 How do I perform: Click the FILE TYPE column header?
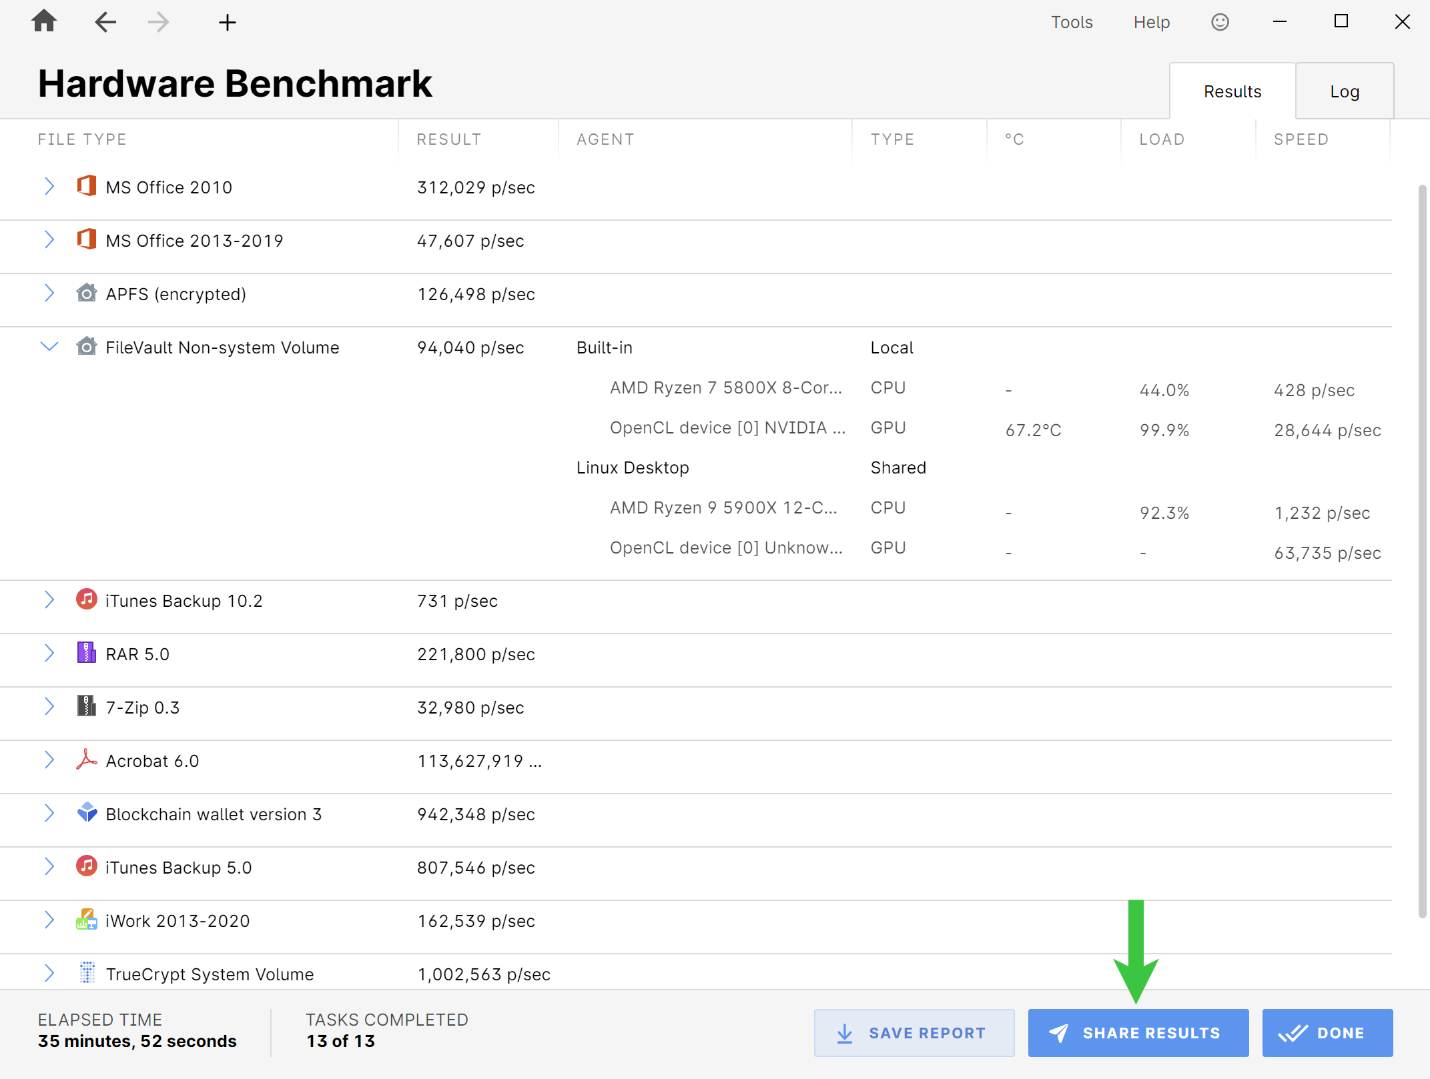coord(82,139)
